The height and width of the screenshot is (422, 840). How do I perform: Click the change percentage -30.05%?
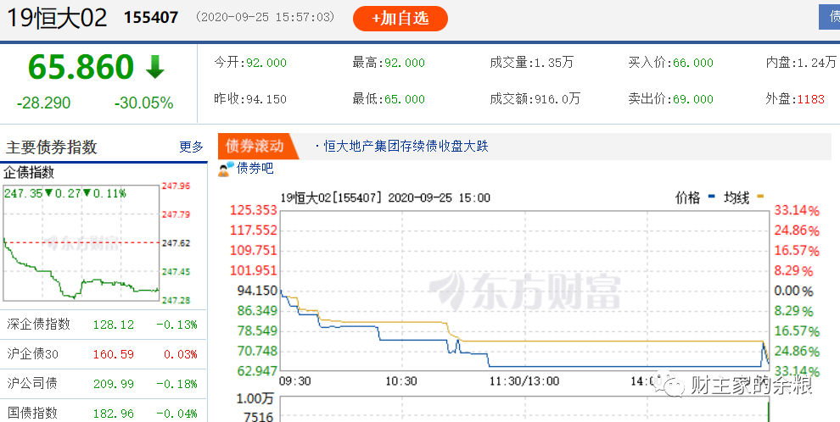[x=143, y=103]
